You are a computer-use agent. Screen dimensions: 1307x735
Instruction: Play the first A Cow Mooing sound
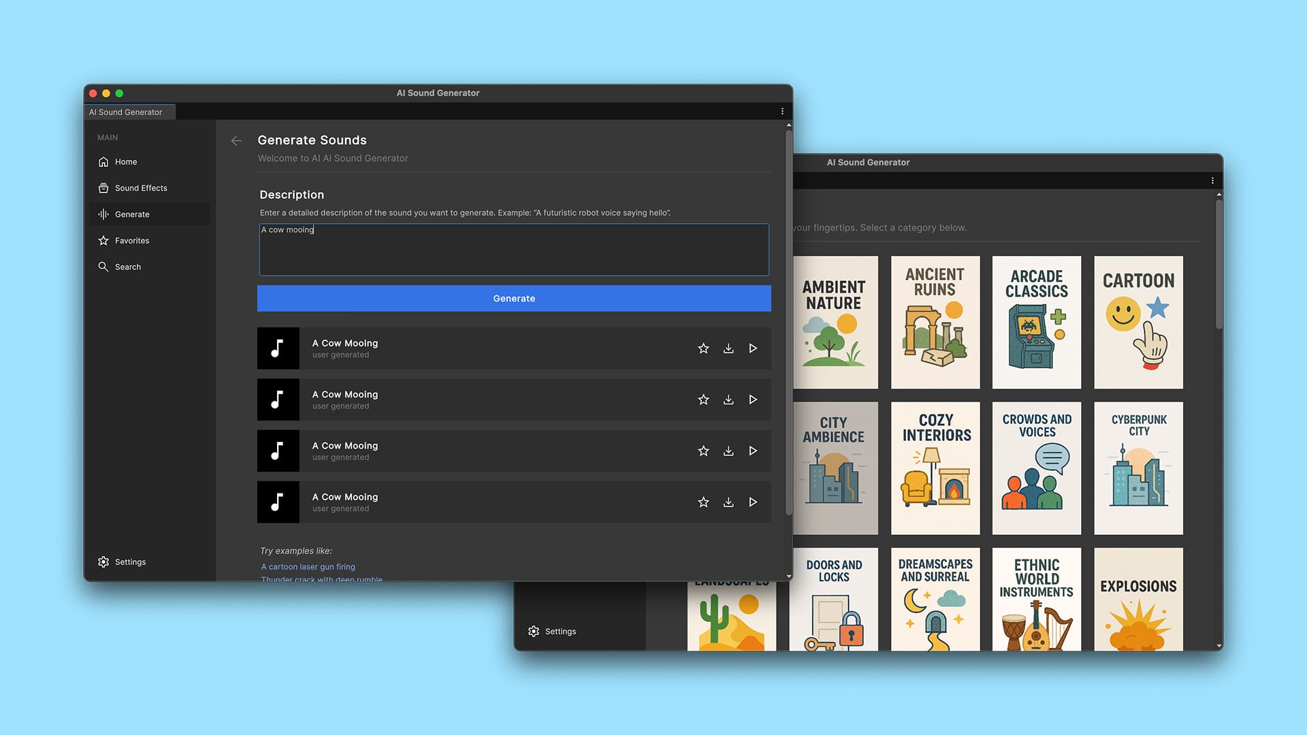click(753, 348)
